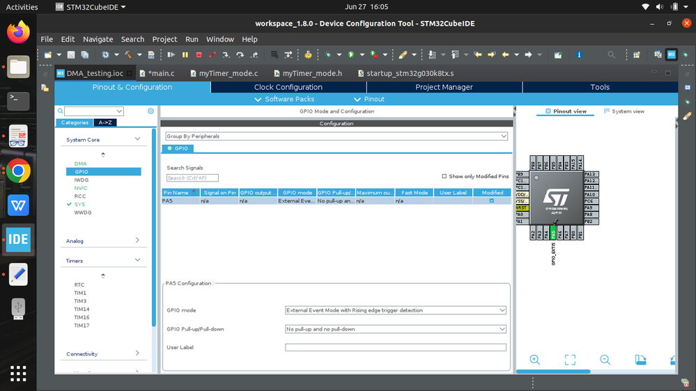Click the toolbar search magnifier icon

pos(611,55)
